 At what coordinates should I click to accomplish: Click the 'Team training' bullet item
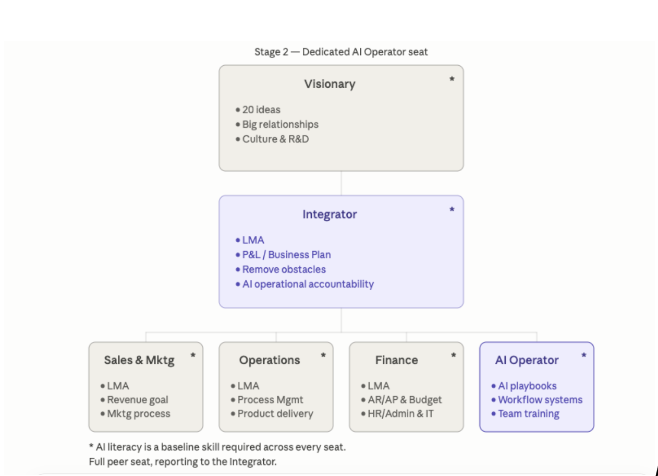[x=525, y=414]
